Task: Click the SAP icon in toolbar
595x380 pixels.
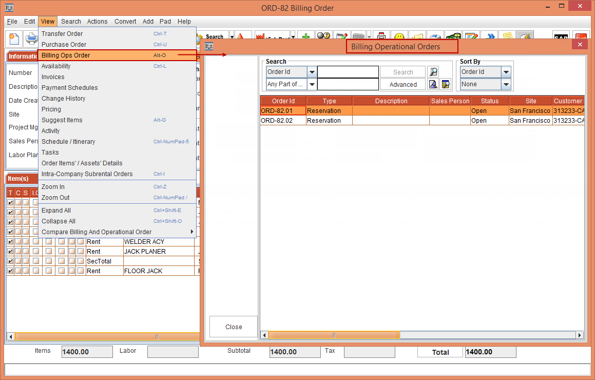Action: [x=561, y=38]
